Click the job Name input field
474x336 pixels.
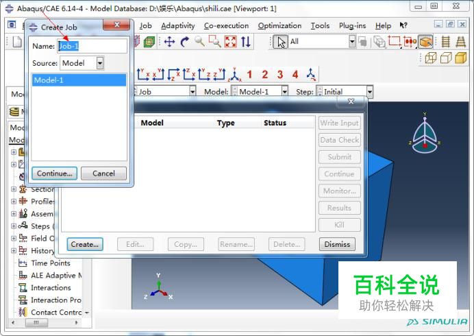coord(92,46)
